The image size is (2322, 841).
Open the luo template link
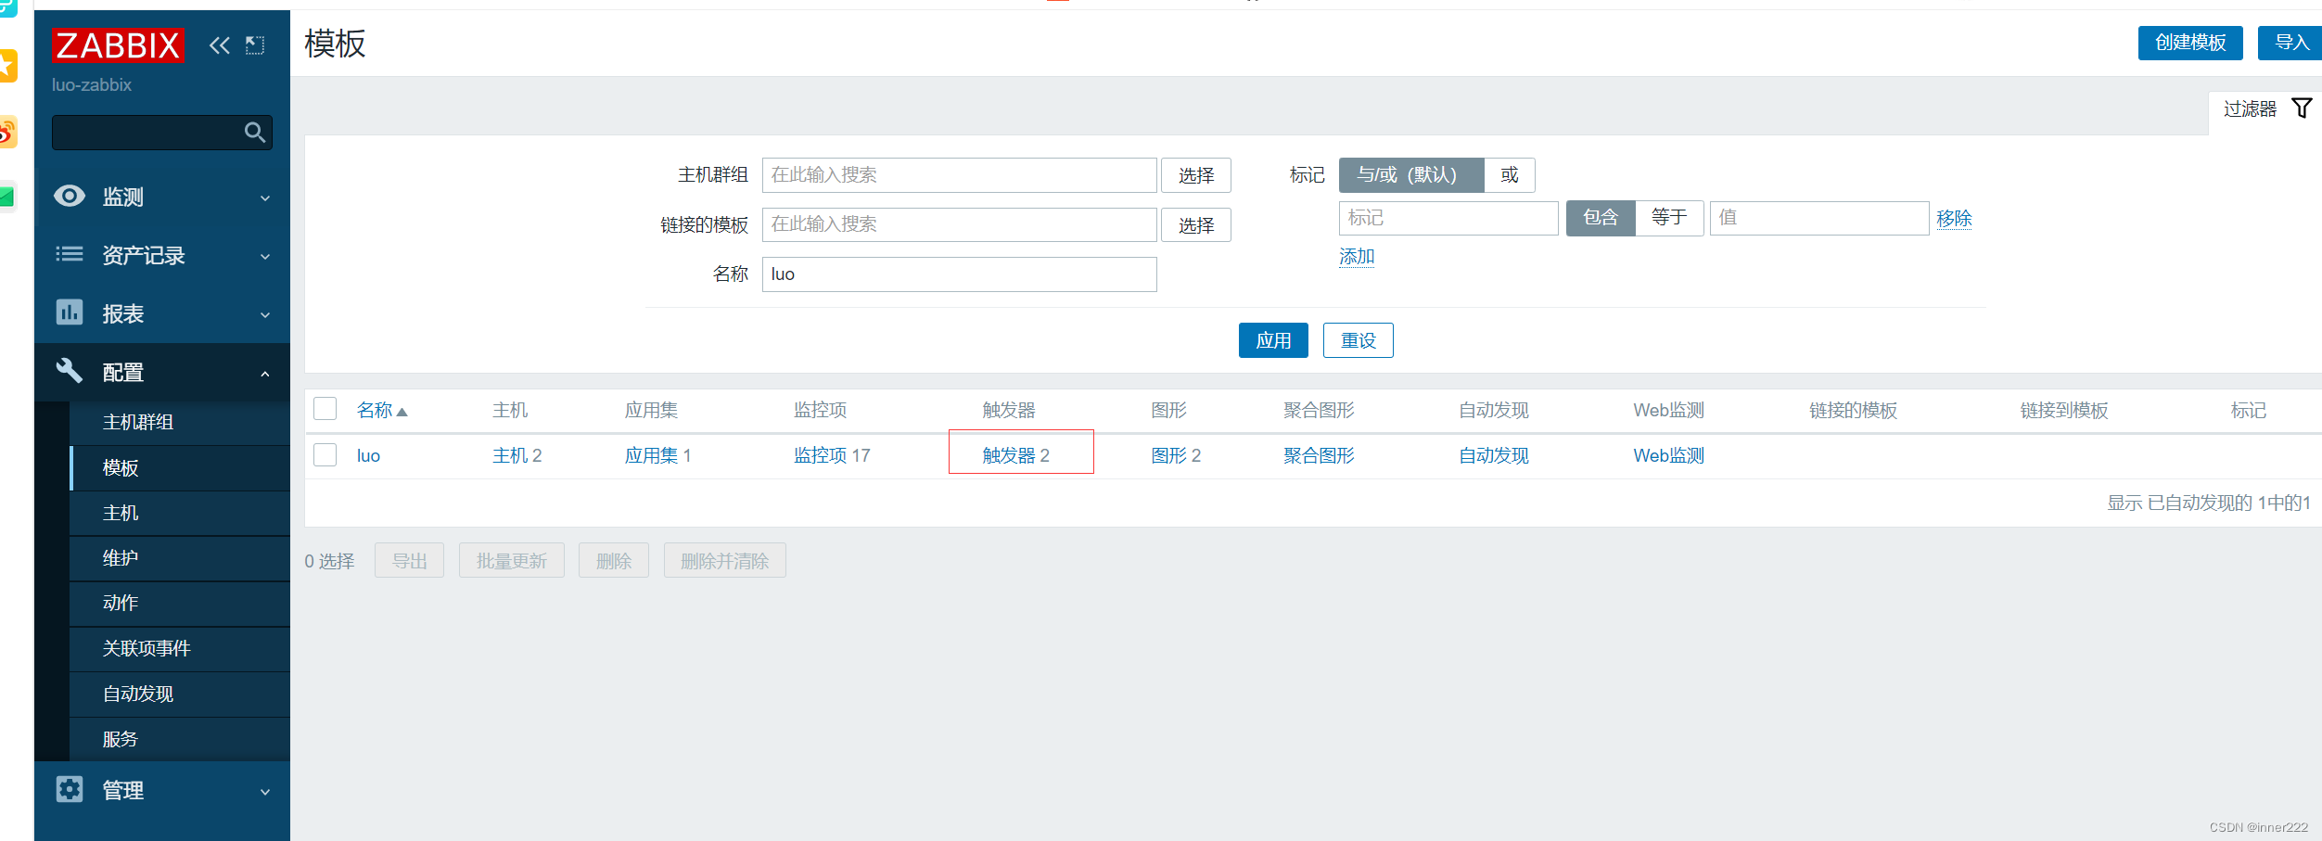pos(368,455)
